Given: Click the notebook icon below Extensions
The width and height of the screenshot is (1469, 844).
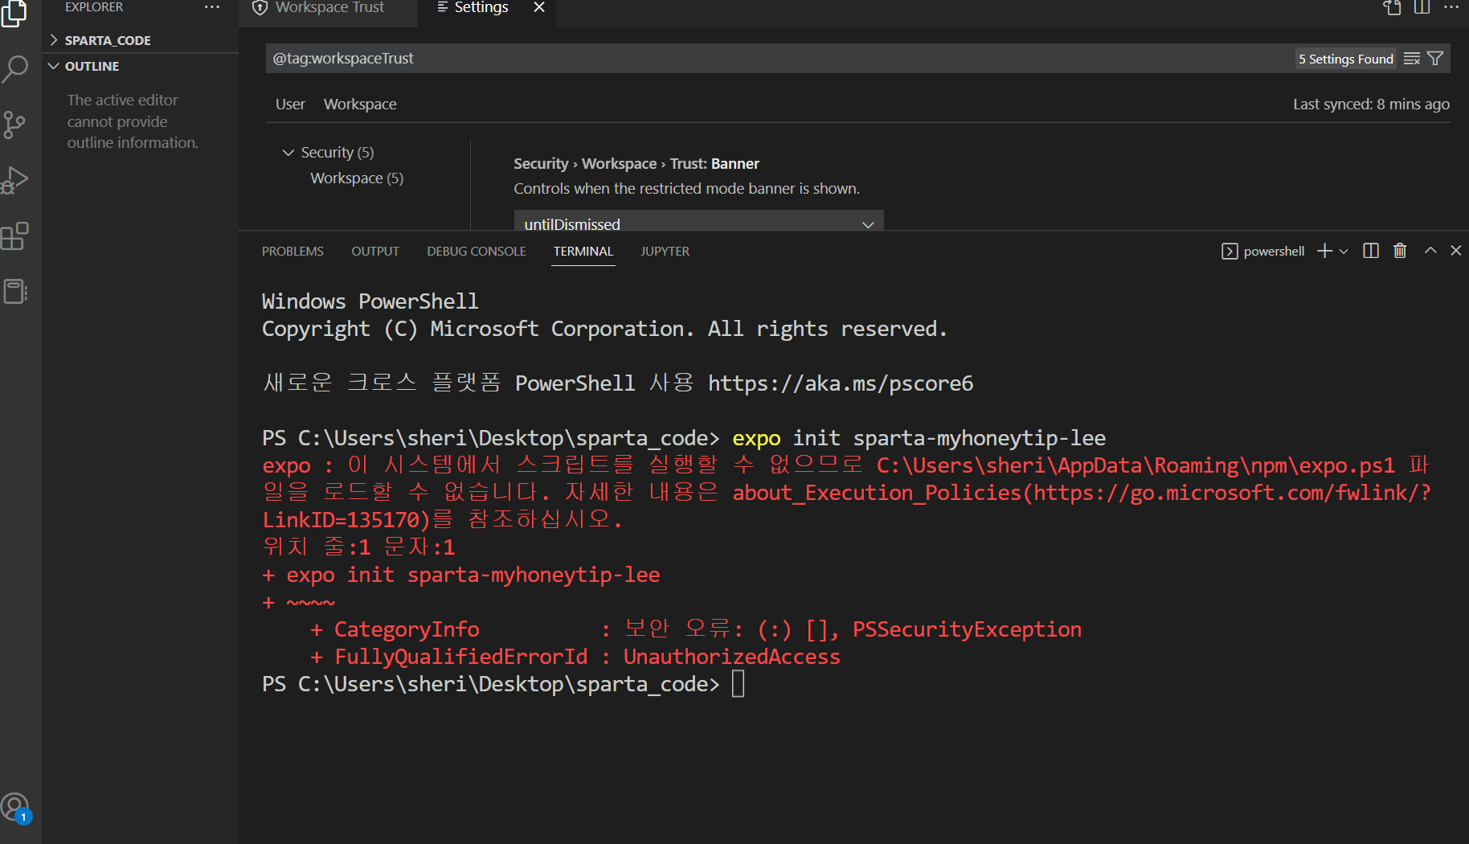Looking at the screenshot, I should tap(14, 291).
